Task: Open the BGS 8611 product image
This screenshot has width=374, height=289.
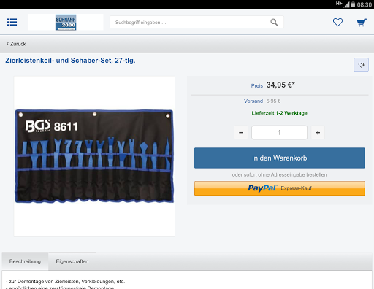Action: [94, 156]
